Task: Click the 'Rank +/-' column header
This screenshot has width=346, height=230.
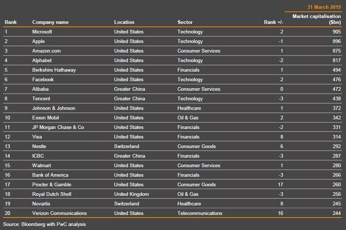Action: pyautogui.click(x=274, y=22)
